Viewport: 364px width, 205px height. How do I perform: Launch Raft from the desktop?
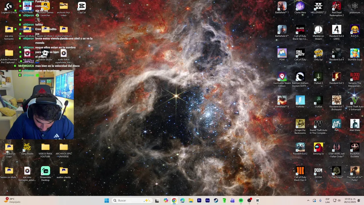point(337,126)
